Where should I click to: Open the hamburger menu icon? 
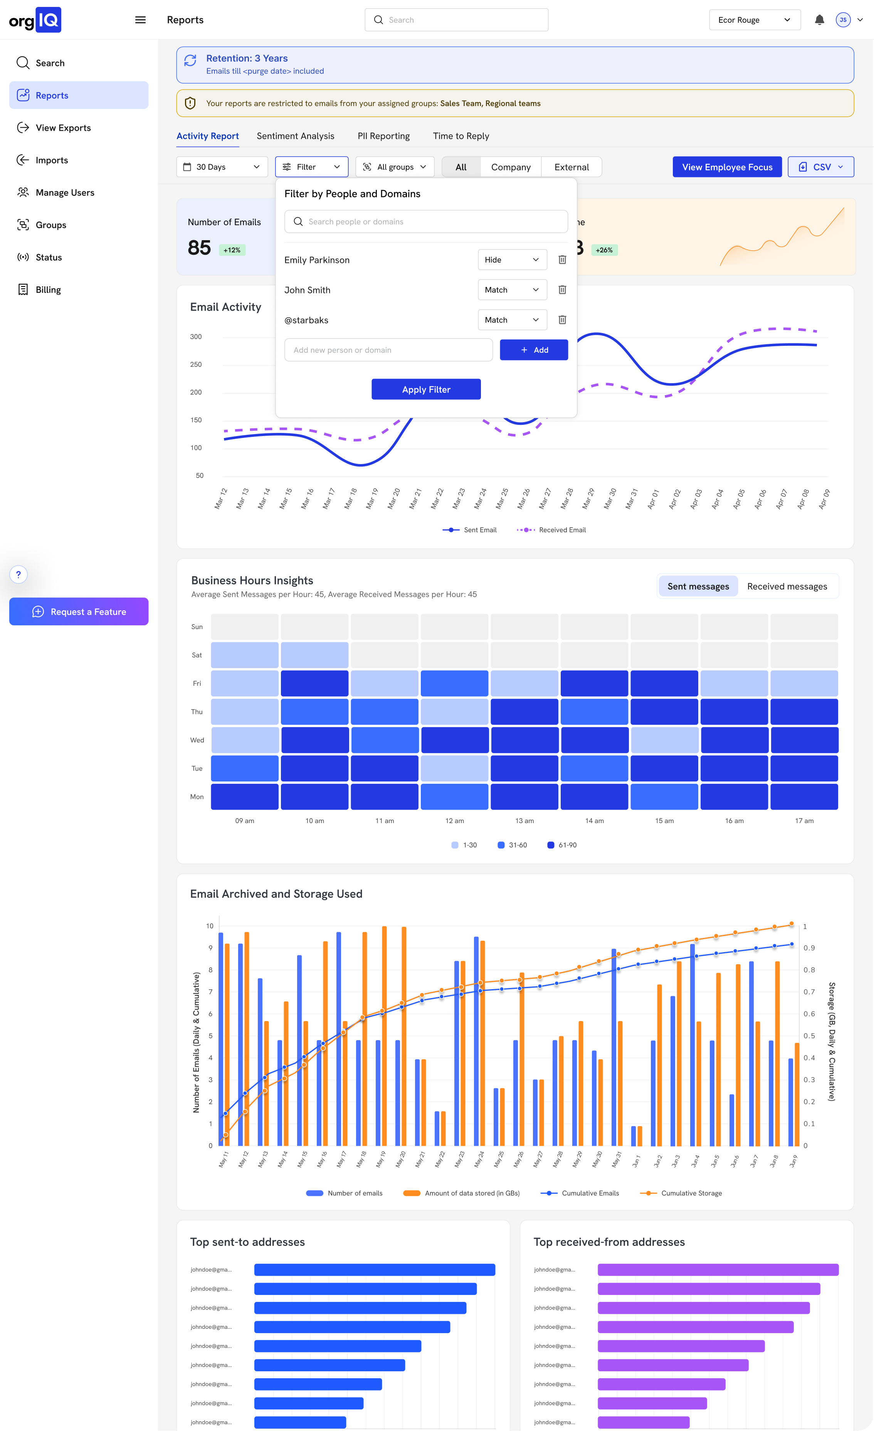(141, 20)
